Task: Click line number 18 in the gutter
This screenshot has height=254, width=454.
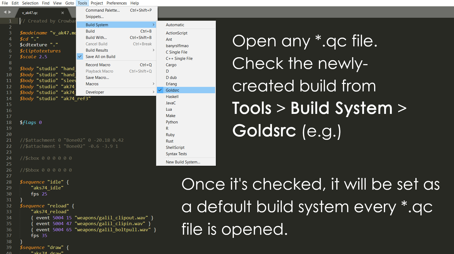Action: 9,122
